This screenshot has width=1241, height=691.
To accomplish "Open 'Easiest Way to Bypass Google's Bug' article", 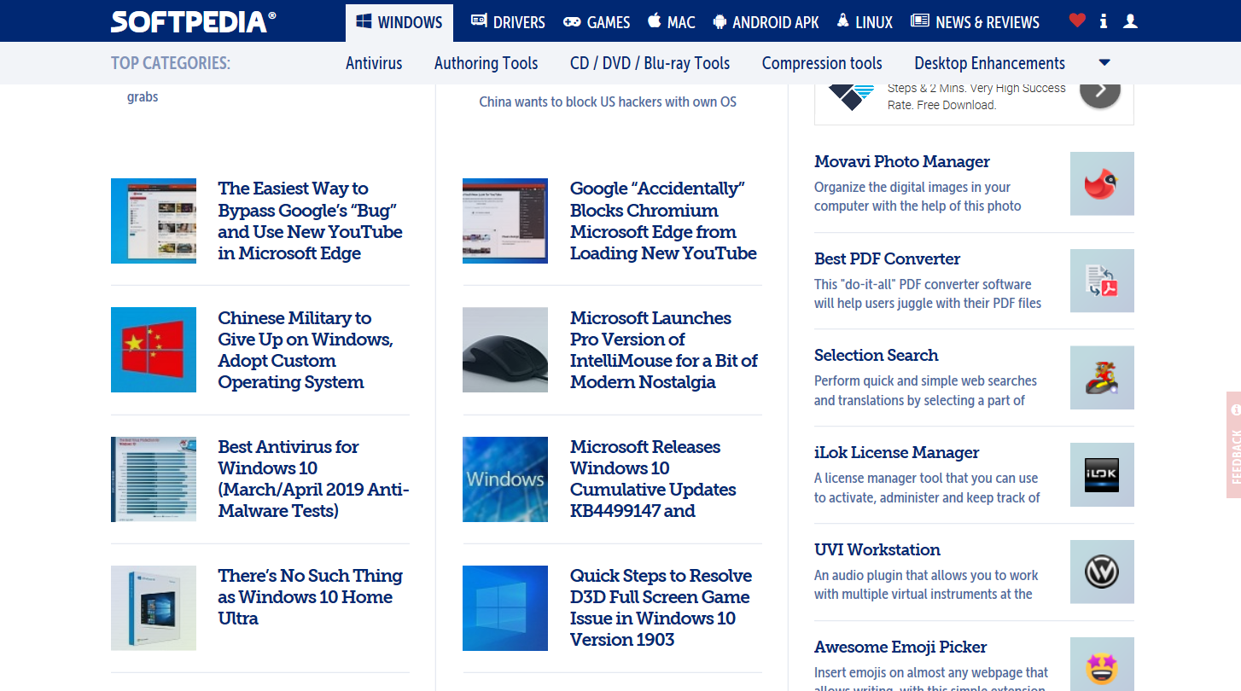I will tap(310, 221).
